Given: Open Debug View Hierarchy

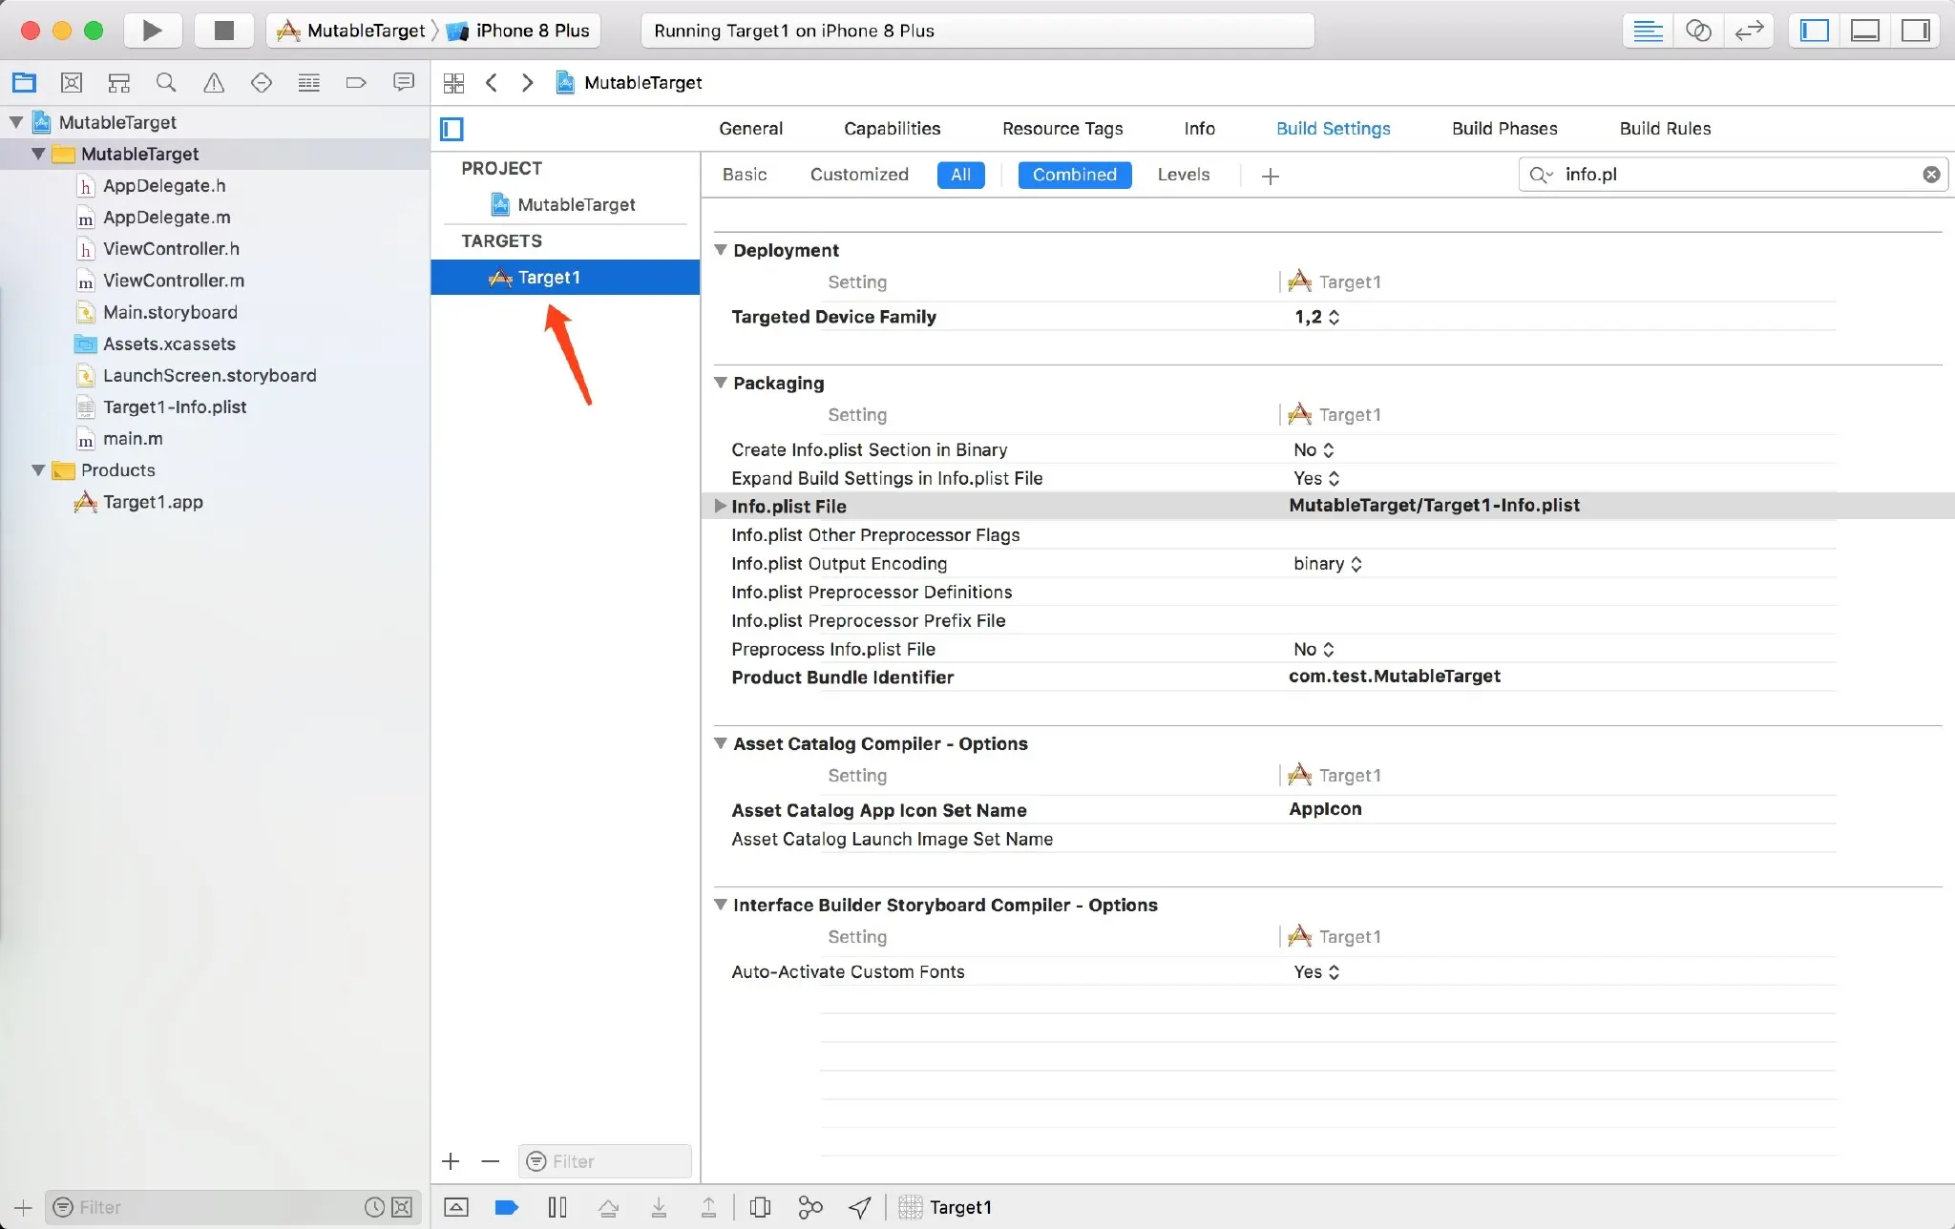Looking at the screenshot, I should 760,1207.
